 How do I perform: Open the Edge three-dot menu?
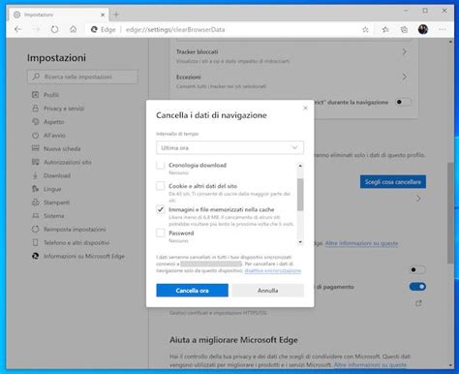[443, 29]
